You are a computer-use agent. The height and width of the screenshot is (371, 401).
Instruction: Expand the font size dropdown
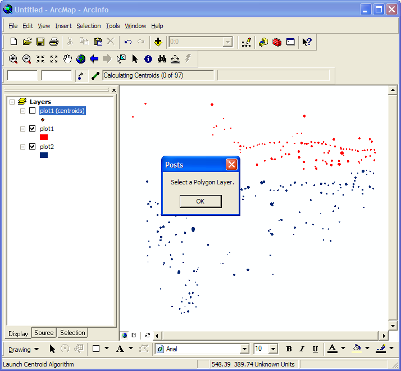[x=273, y=349]
